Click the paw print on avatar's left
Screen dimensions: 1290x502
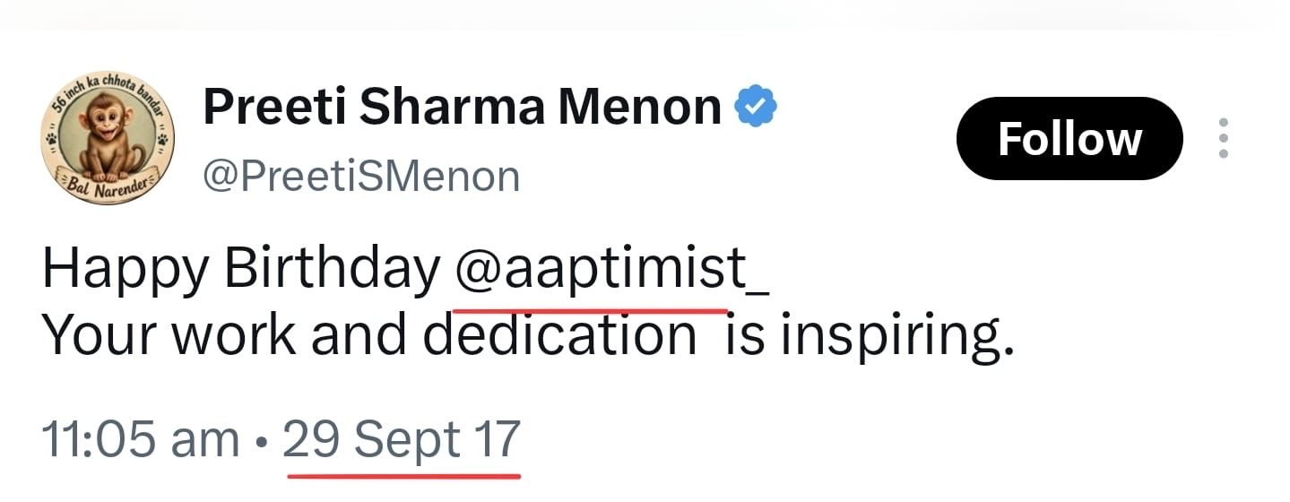pyautogui.click(x=53, y=140)
